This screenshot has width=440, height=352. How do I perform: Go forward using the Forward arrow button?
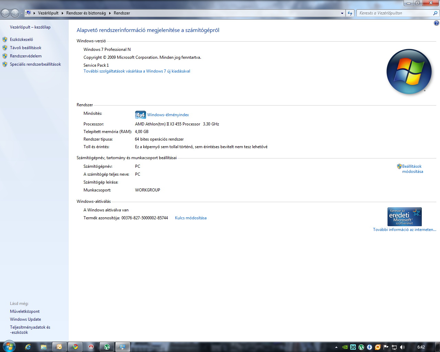pos(15,13)
